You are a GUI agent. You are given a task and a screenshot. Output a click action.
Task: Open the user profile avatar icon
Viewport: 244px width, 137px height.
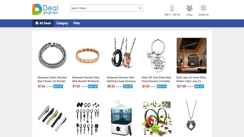click(x=172, y=8)
